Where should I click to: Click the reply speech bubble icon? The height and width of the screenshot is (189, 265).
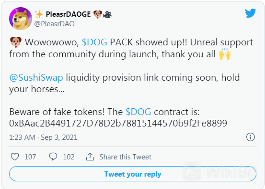[x=53, y=157]
